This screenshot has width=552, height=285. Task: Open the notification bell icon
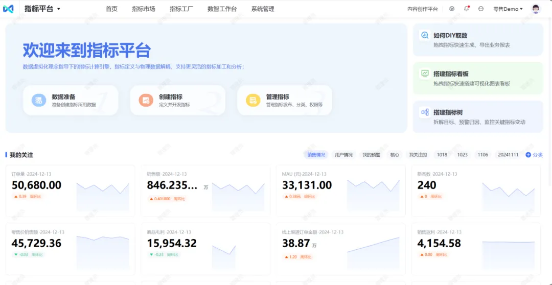coord(467,9)
